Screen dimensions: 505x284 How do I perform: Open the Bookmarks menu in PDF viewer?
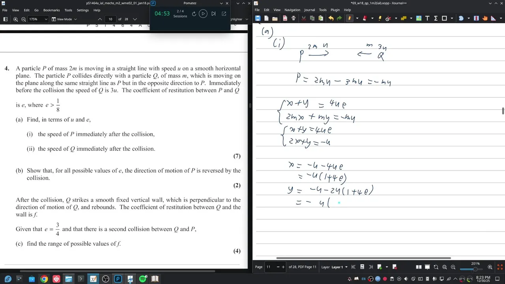[x=51, y=10]
